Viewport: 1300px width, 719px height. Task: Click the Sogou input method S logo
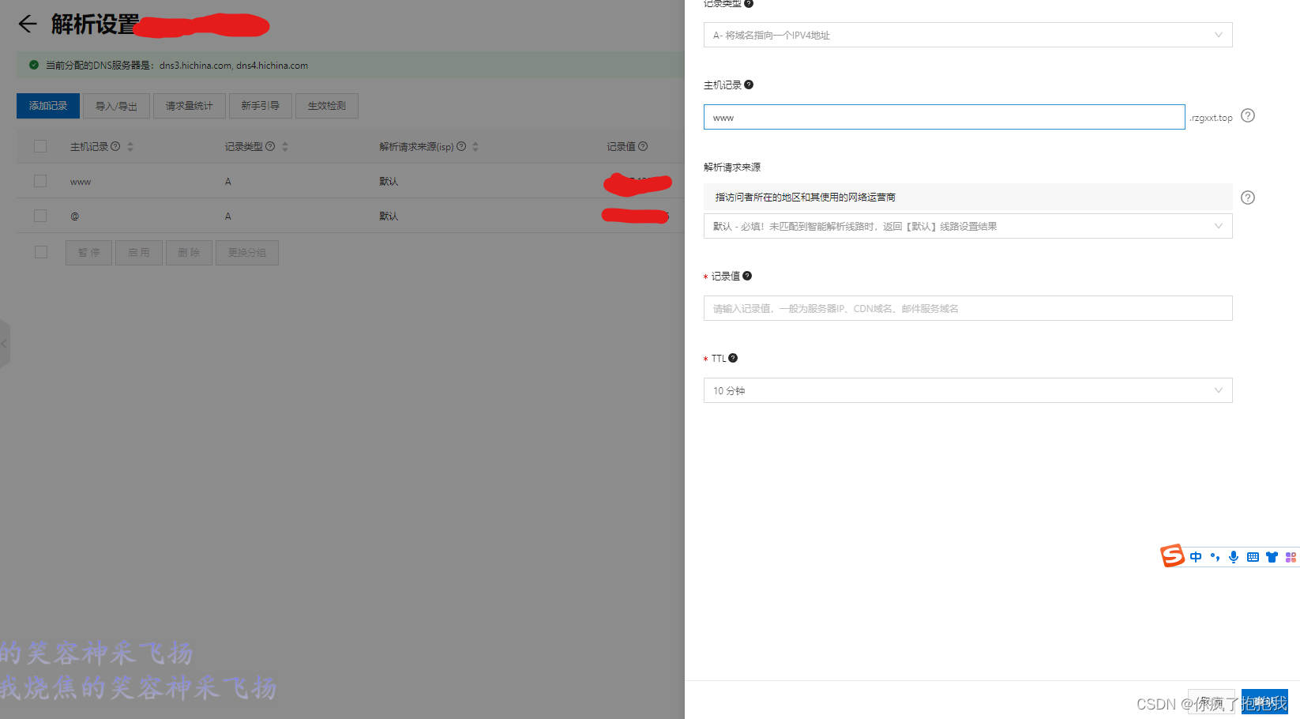[x=1172, y=556]
